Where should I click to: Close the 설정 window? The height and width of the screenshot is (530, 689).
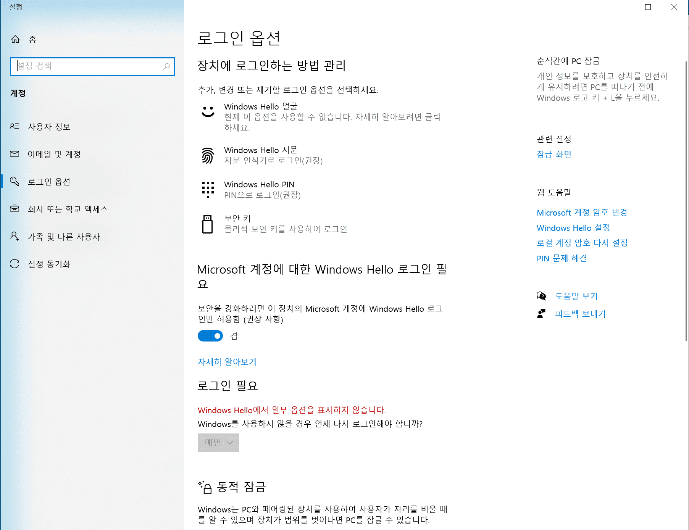[x=674, y=7]
